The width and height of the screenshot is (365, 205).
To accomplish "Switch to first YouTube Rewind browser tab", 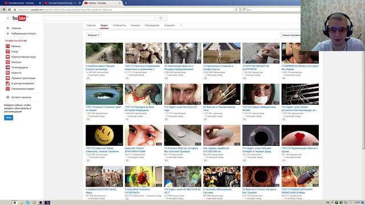I will (x=21, y=3).
